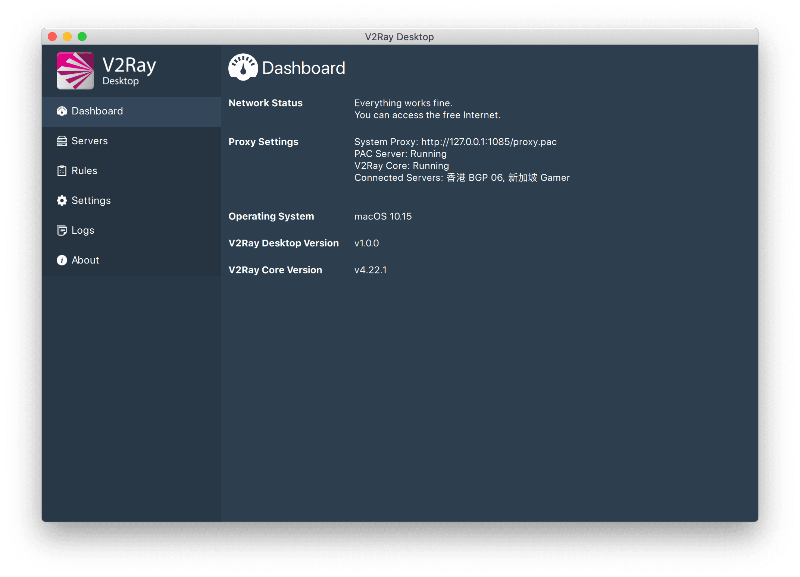Screen dimensions: 800x577
Task: Click the 'PAC Server: Running' line
Action: pyautogui.click(x=400, y=154)
